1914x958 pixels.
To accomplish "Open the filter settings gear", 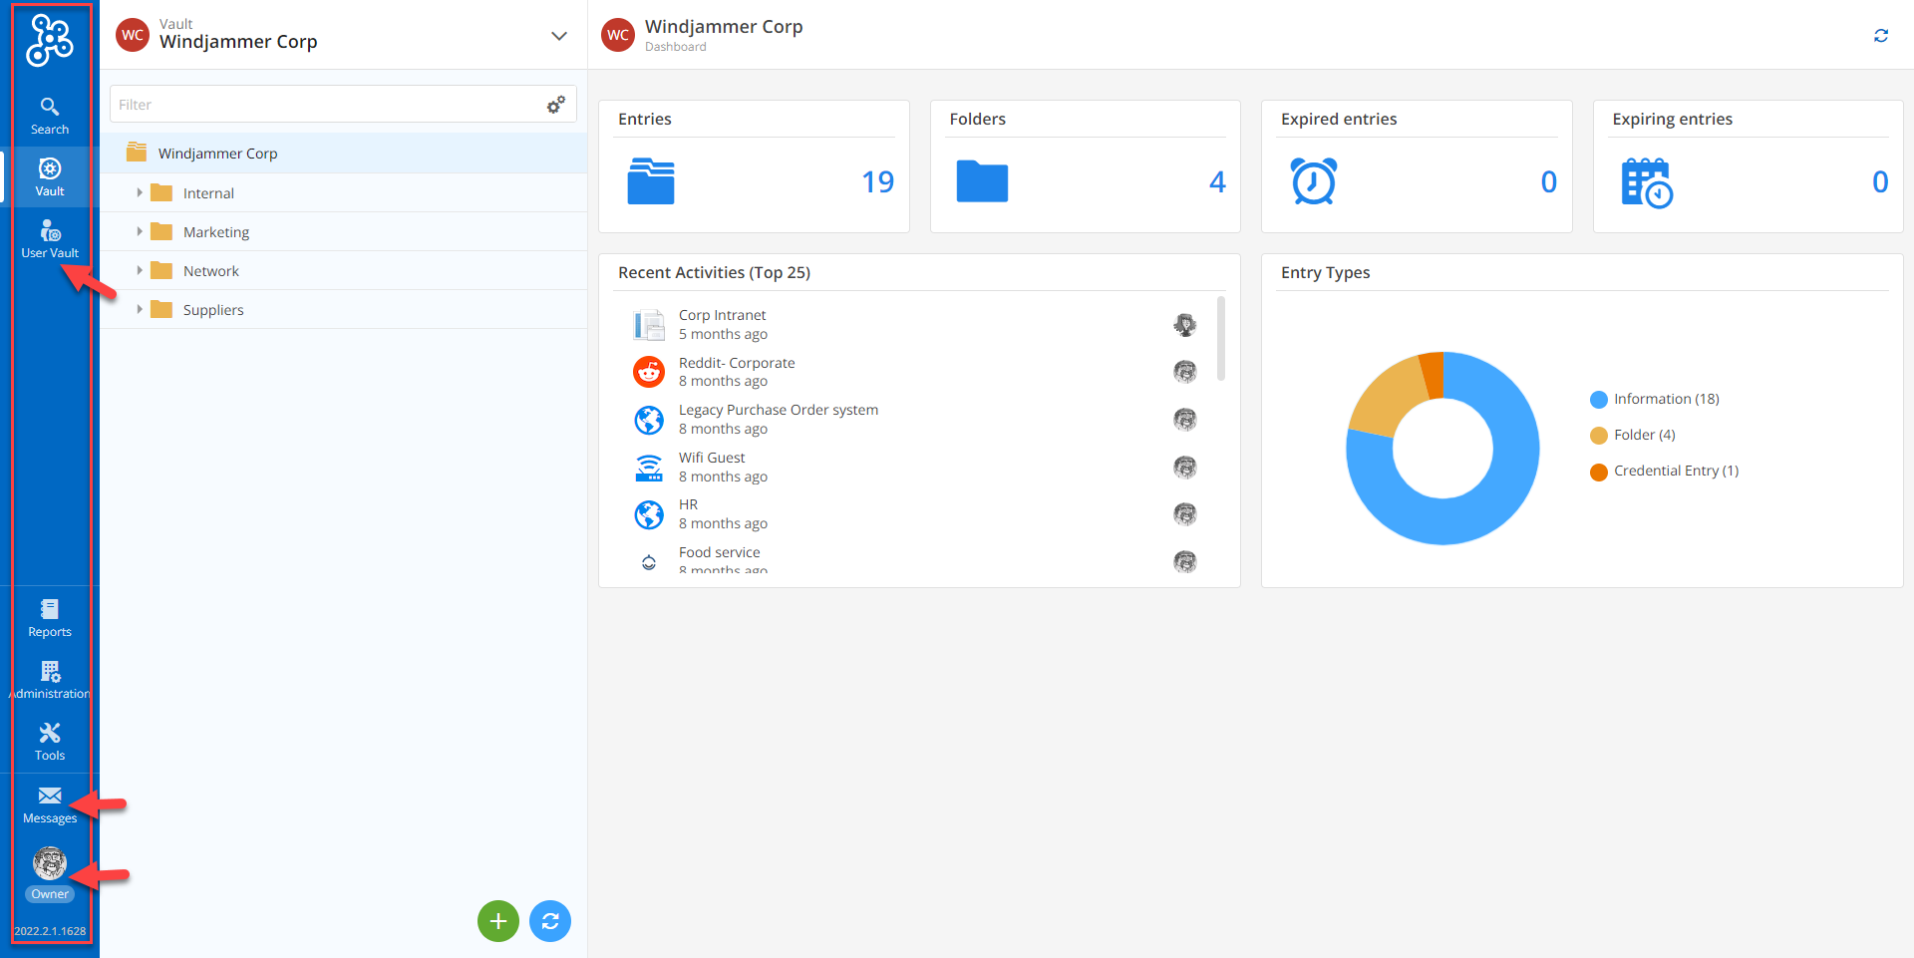I will [x=555, y=104].
